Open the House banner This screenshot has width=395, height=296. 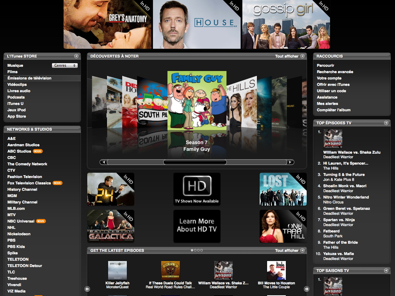tap(197, 24)
